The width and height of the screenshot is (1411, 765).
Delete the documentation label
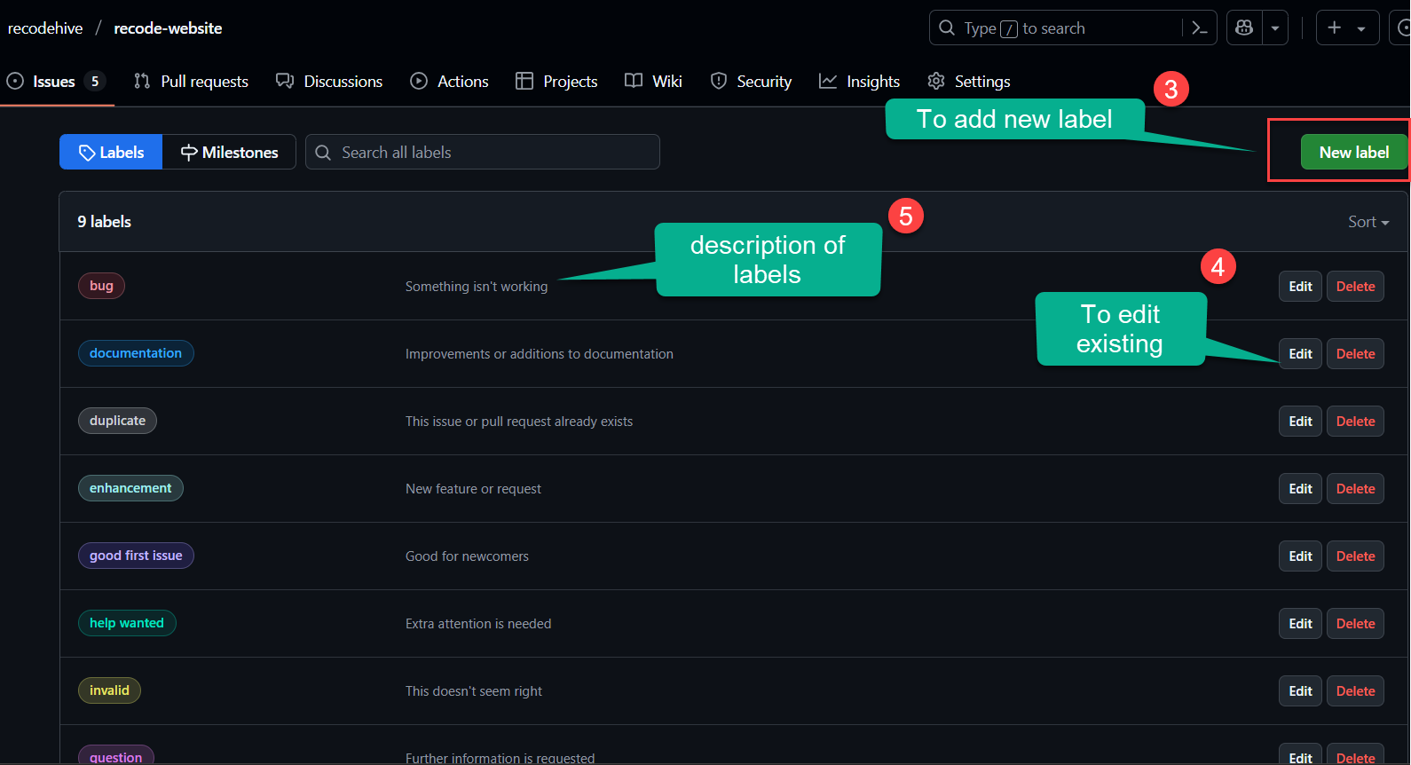[x=1355, y=354]
